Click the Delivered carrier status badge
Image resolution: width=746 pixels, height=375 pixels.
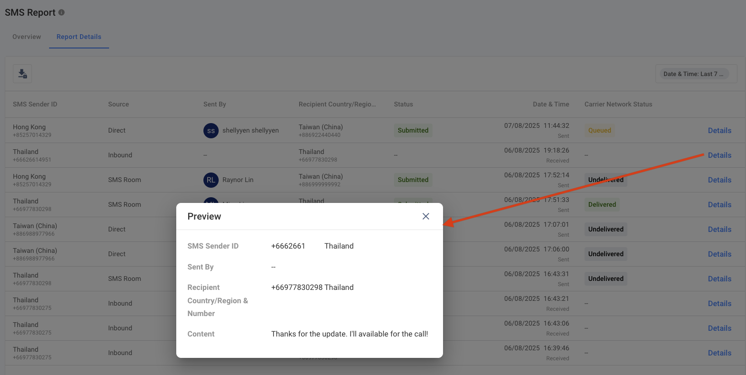pos(602,204)
